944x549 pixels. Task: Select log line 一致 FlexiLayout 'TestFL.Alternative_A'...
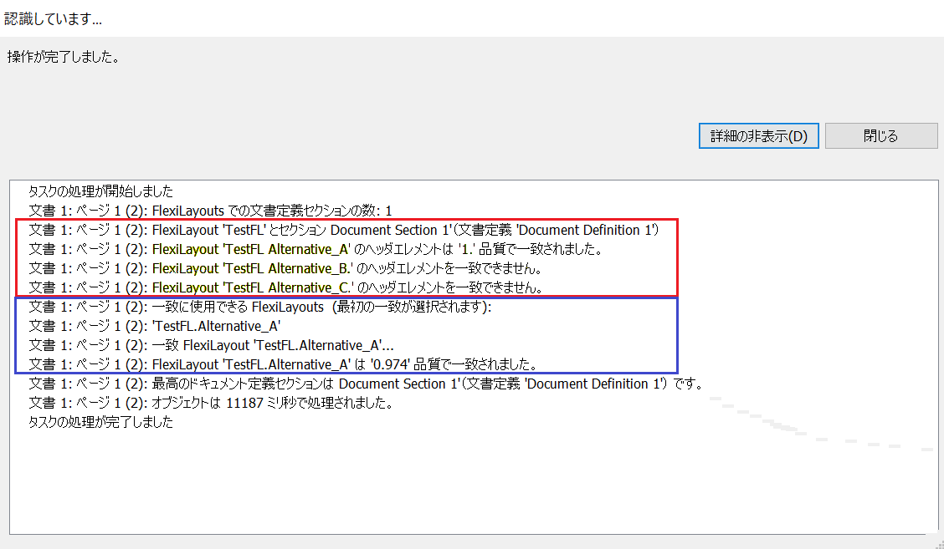coord(212,345)
